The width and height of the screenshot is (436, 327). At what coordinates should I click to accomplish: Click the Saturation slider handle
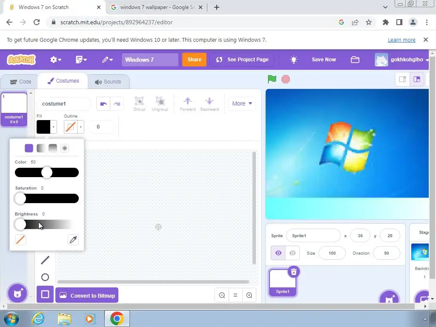pos(20,198)
